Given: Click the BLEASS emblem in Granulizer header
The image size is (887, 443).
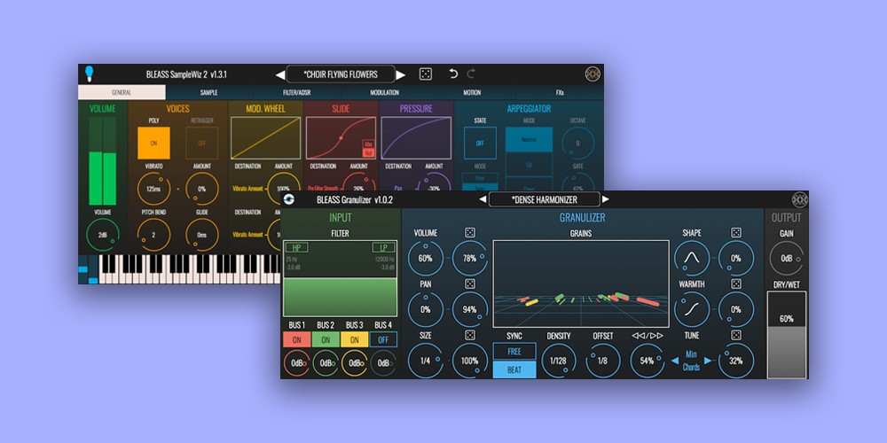Looking at the screenshot, I should [x=799, y=199].
